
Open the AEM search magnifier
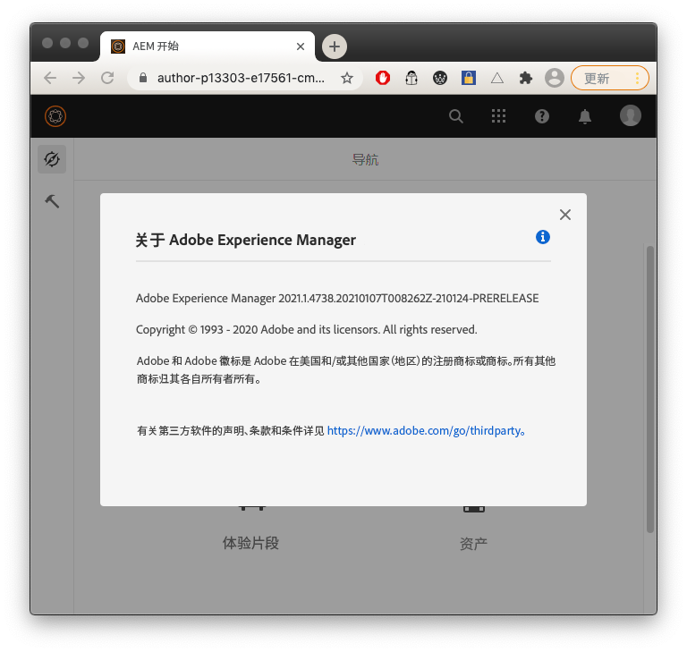(x=455, y=116)
